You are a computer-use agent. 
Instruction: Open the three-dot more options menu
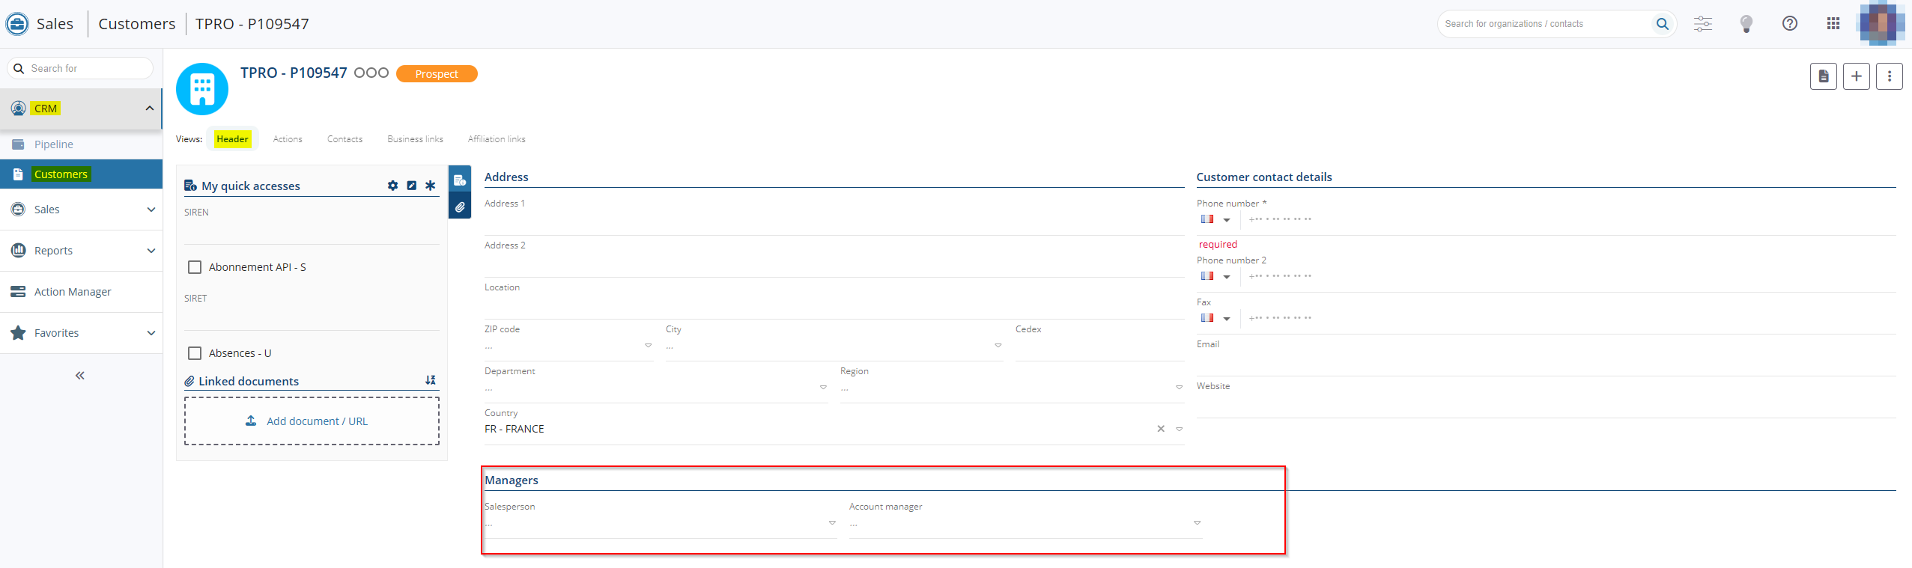[1889, 76]
